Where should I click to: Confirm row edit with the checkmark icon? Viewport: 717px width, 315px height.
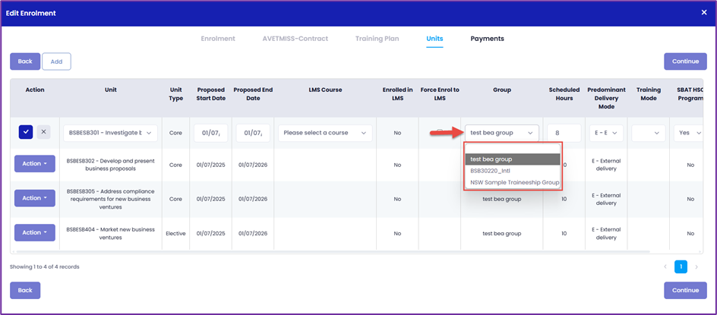tap(26, 132)
